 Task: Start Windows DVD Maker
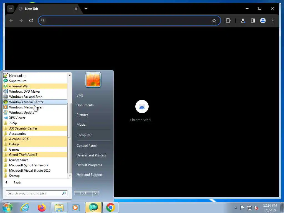point(35,92)
